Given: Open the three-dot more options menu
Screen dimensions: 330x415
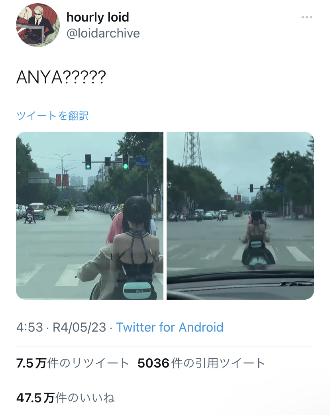Looking at the screenshot, I should click(x=307, y=17).
